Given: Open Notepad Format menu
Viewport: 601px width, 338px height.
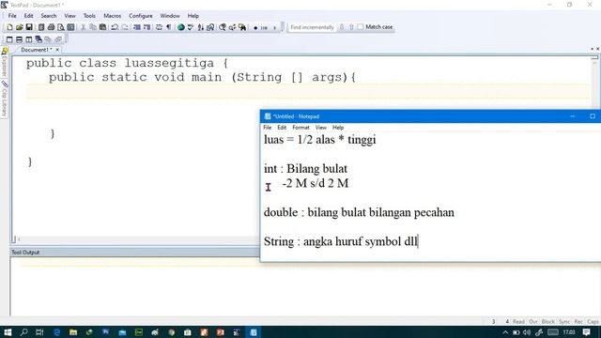Looking at the screenshot, I should click(300, 128).
